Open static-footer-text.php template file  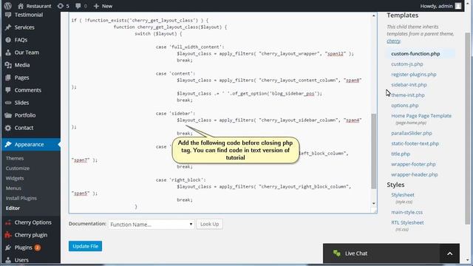415,143
